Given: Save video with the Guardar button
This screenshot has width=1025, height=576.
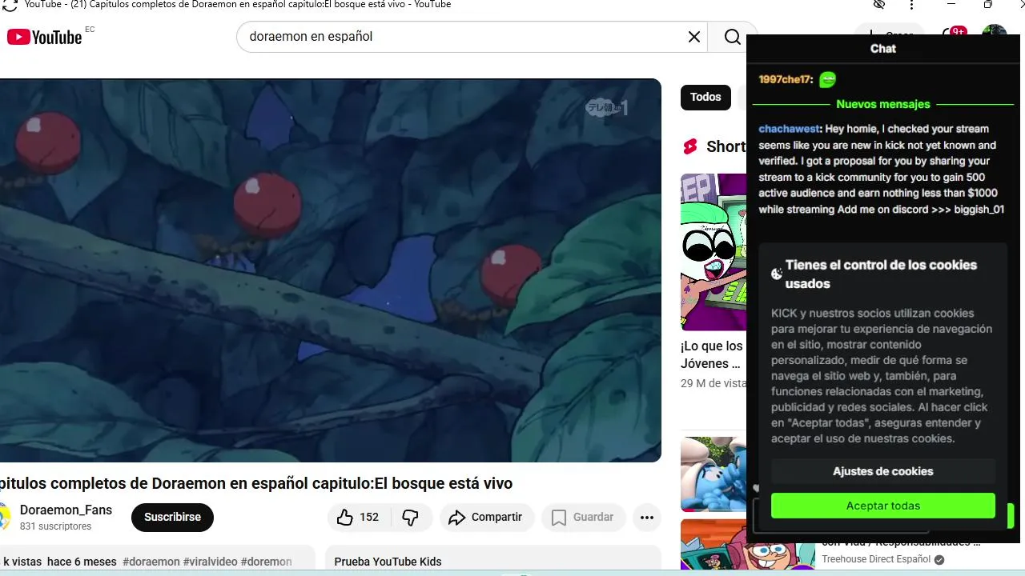Looking at the screenshot, I should (583, 518).
